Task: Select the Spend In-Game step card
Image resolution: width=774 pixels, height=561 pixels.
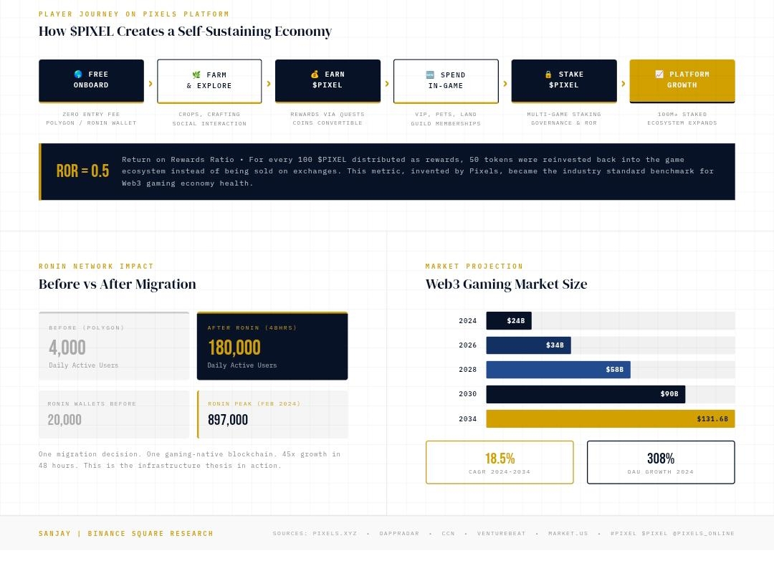Action: point(446,81)
